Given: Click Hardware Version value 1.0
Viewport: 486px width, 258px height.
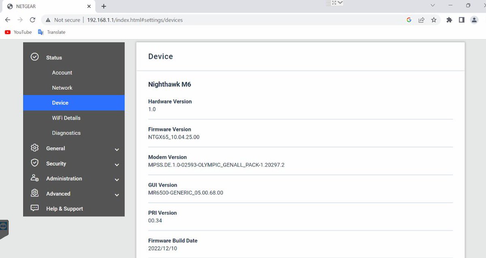Looking at the screenshot, I should coord(152,109).
